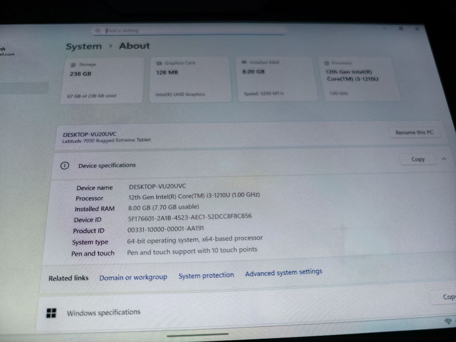Image resolution: width=456 pixels, height=342 pixels.
Task: Open Advanced system settings link
Action: pos(284,273)
